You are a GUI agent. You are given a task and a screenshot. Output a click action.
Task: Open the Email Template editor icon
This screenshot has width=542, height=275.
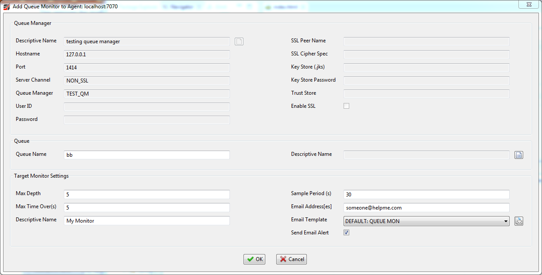tap(518, 221)
